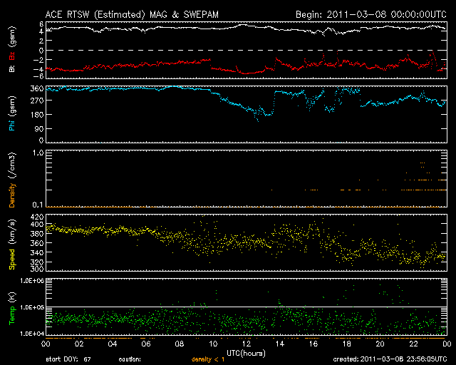Click the created timestamp at bottom right
This screenshot has height=365, width=456.
point(390,359)
